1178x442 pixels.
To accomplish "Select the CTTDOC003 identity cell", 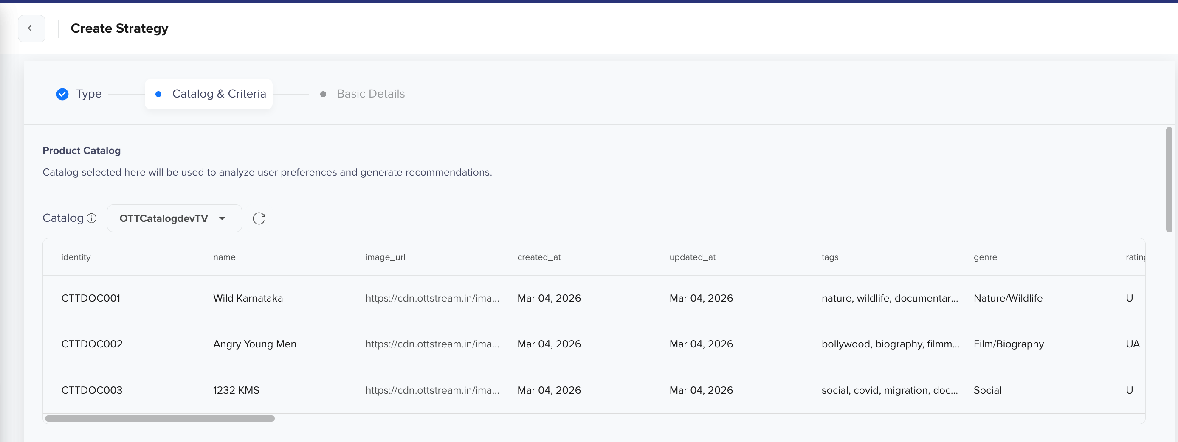I will pyautogui.click(x=92, y=390).
